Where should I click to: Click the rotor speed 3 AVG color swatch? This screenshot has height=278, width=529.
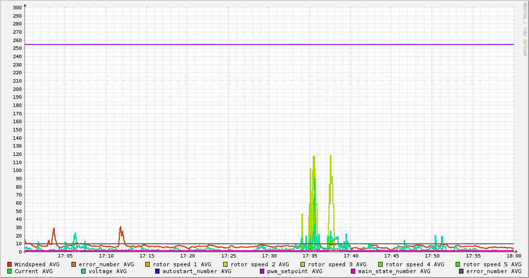(303, 264)
